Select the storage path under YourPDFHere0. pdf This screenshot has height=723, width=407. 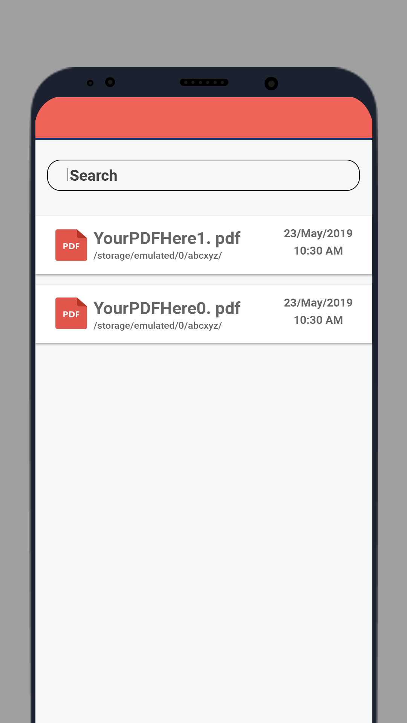(158, 326)
